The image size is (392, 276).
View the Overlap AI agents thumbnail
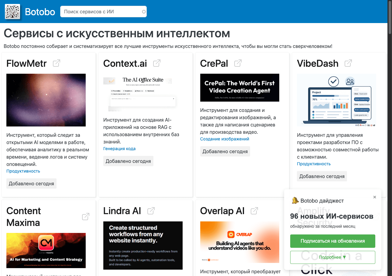click(x=239, y=242)
